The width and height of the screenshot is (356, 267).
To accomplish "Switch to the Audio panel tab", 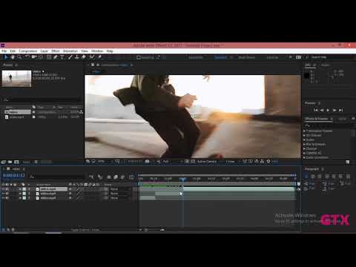I will coord(325,65).
